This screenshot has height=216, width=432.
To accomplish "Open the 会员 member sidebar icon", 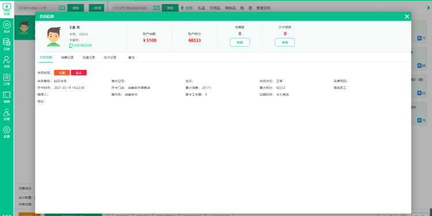I will pos(6,62).
